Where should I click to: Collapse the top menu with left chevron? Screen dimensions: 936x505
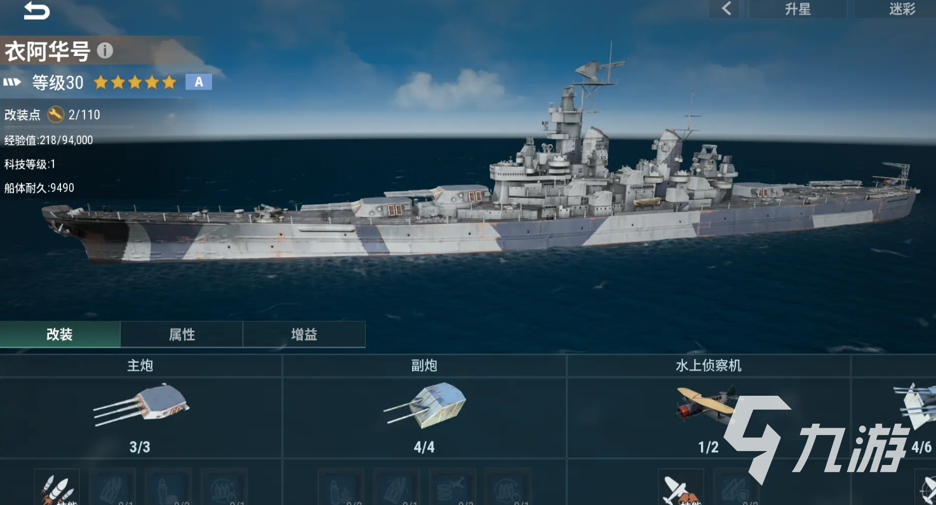pyautogui.click(x=727, y=9)
